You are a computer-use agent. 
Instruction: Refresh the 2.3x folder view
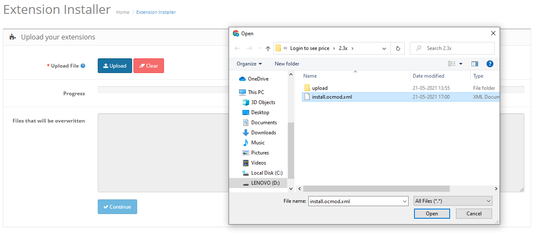click(x=398, y=48)
